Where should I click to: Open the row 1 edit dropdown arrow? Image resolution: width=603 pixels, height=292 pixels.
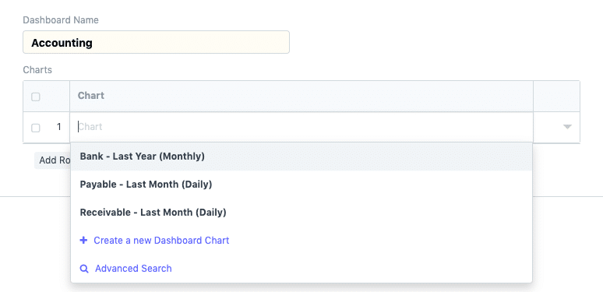(x=567, y=127)
